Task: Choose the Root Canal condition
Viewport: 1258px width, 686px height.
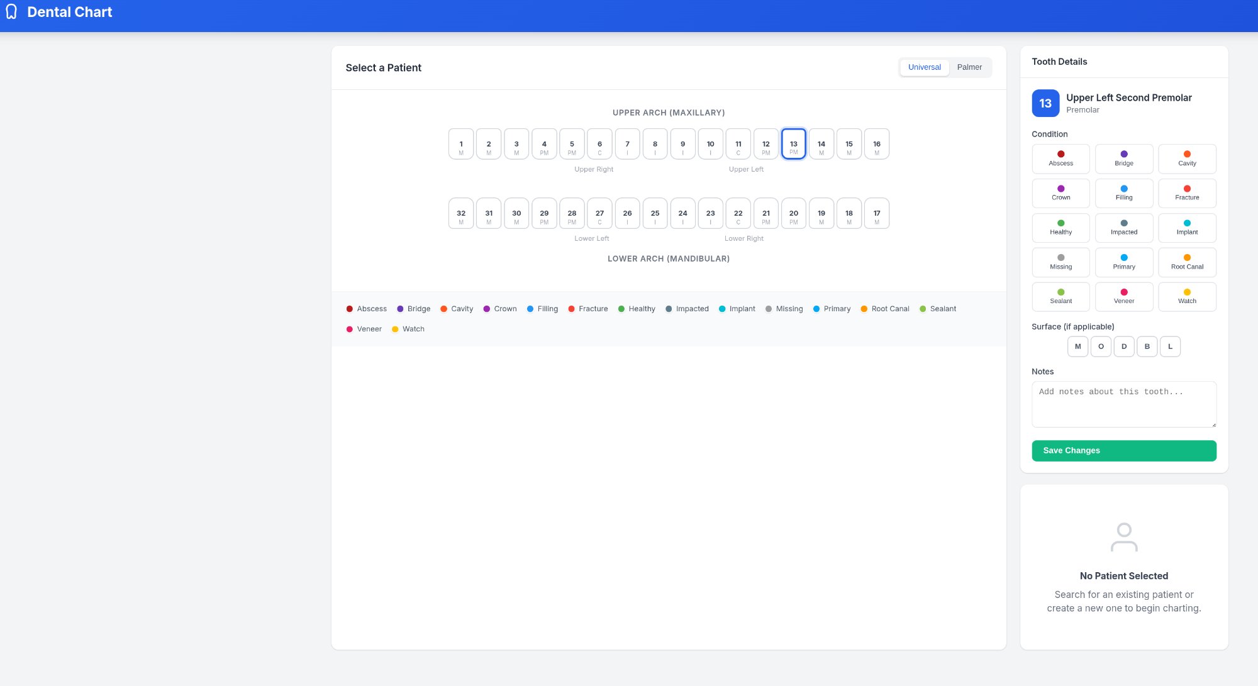Action: tap(1187, 262)
